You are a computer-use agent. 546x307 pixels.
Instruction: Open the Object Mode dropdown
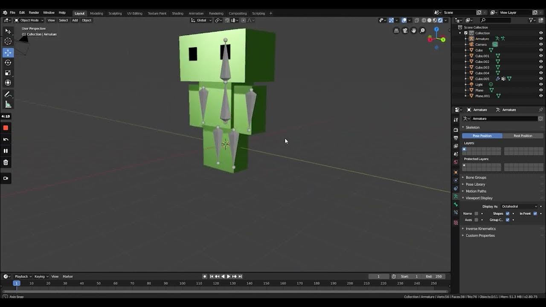pyautogui.click(x=29, y=20)
